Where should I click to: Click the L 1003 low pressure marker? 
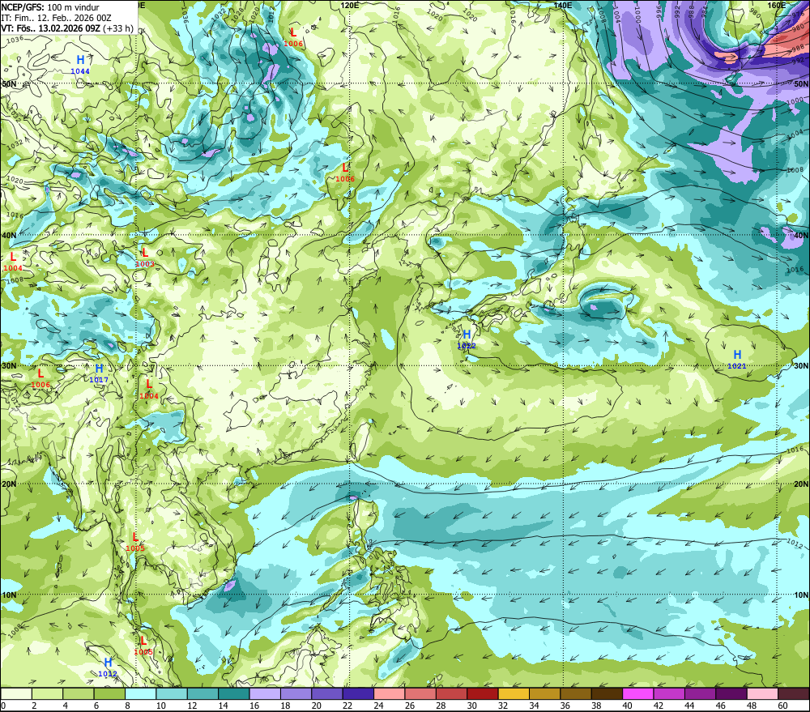click(x=145, y=258)
